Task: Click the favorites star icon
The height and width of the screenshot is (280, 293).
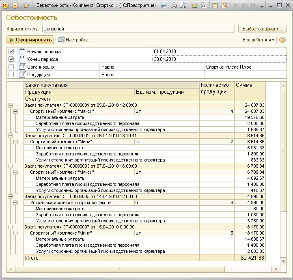Action: 26,6
